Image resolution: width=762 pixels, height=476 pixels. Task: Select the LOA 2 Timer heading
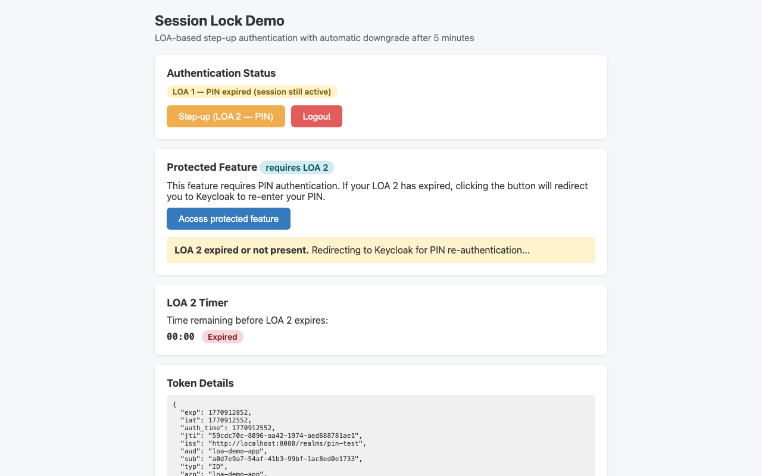[197, 303]
